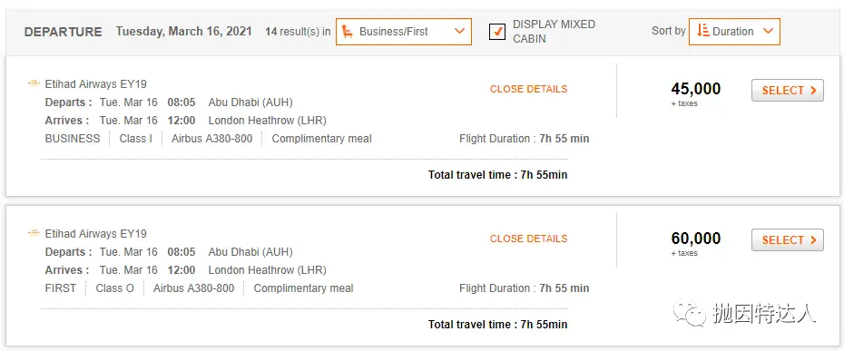844x351 pixels.
Task: Click Etihad Airways EY19 Business flight title
Action: 96,84
